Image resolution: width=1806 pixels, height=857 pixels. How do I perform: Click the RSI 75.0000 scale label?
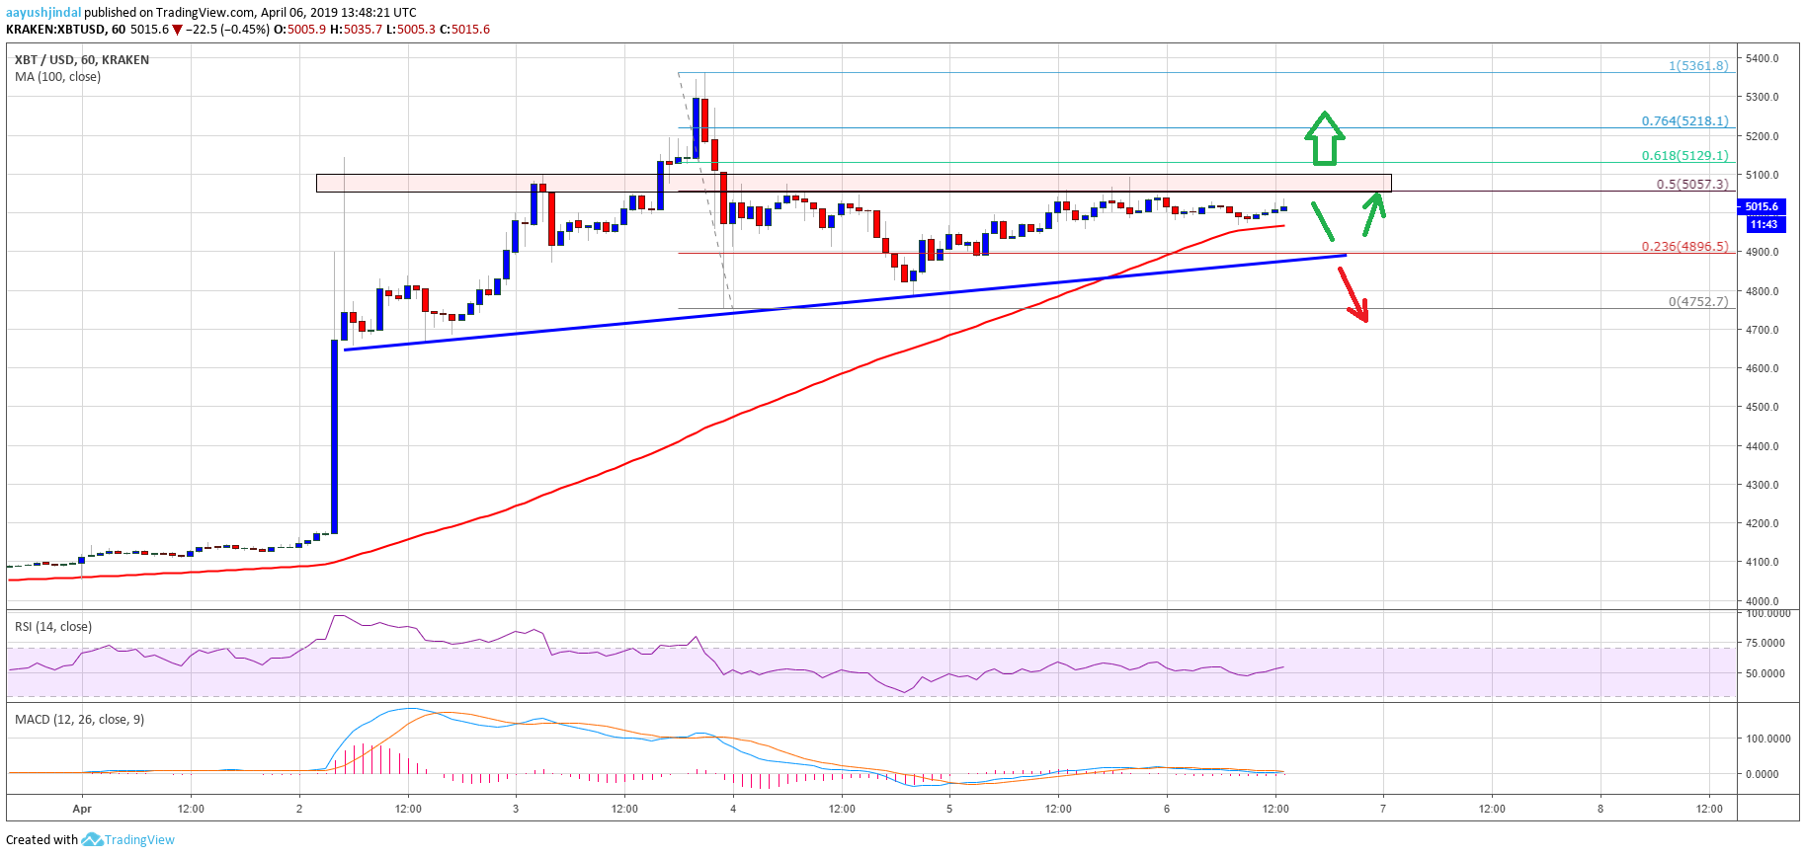point(1765,643)
